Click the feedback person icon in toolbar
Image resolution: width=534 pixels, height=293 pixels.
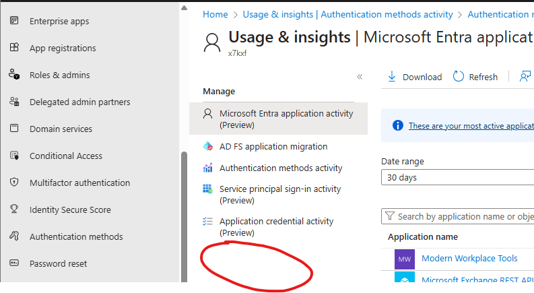point(525,76)
